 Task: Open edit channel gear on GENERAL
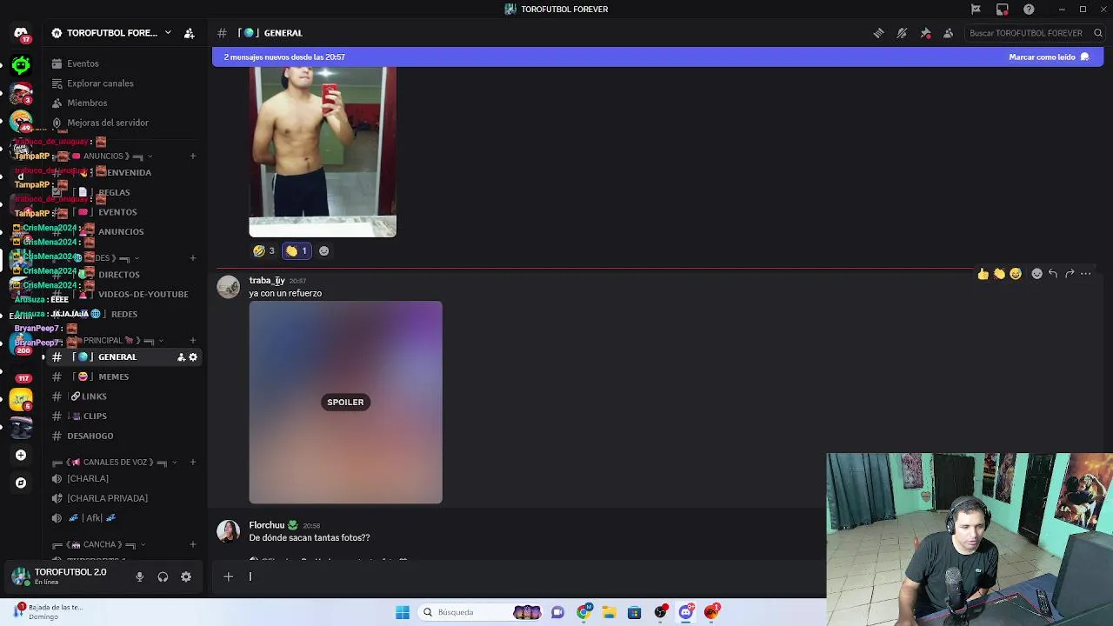click(x=193, y=357)
